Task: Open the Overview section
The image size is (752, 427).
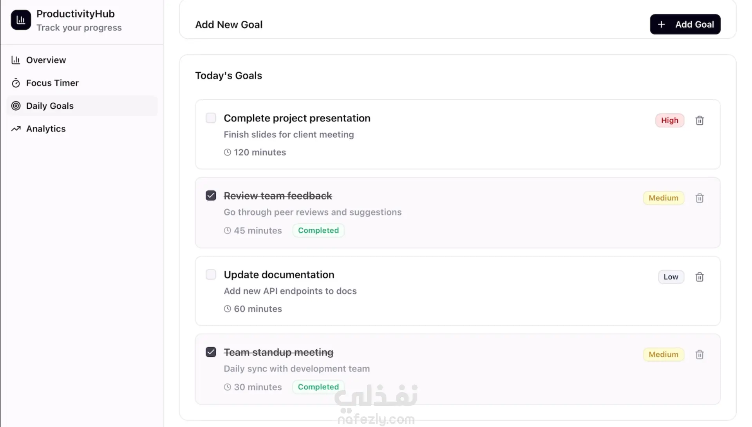Action: [x=46, y=60]
